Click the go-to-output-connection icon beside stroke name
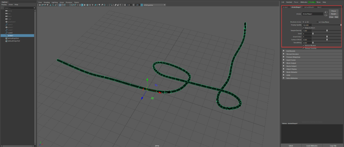 pos(326,15)
